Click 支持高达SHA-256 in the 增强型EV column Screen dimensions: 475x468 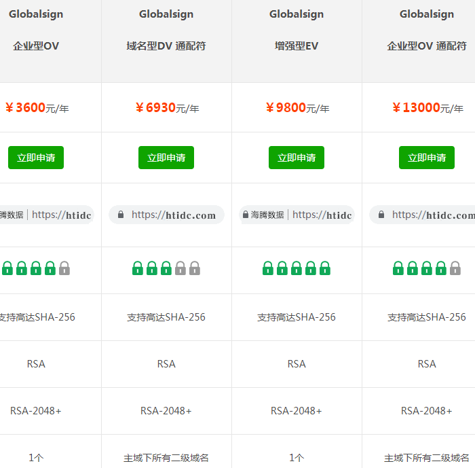pos(297,317)
